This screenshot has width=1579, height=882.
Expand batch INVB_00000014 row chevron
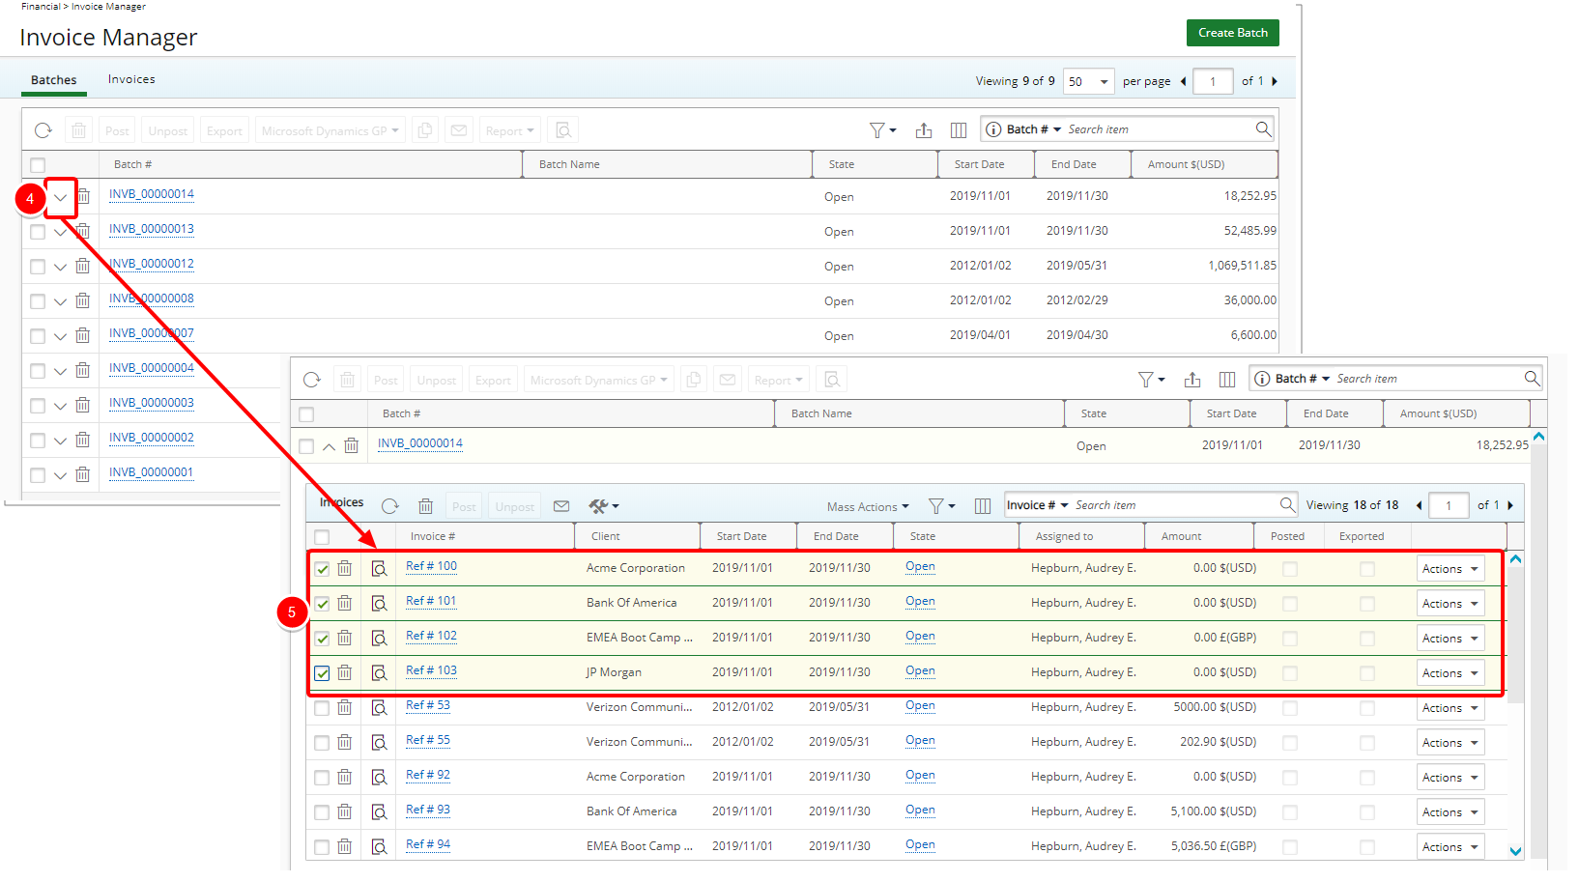[61, 197]
